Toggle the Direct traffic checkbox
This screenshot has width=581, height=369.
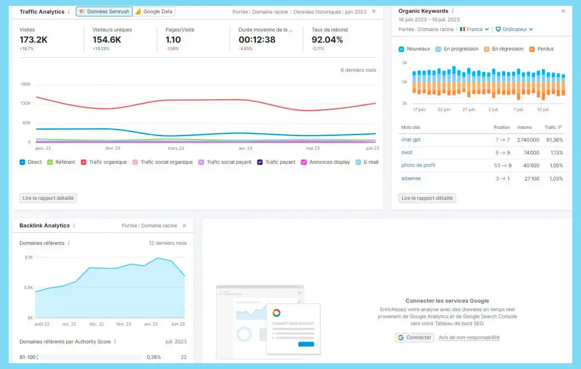pyautogui.click(x=22, y=162)
